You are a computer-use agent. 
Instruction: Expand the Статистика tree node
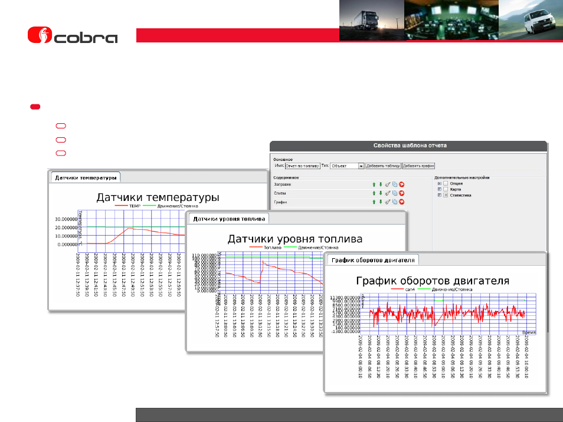(x=440, y=196)
